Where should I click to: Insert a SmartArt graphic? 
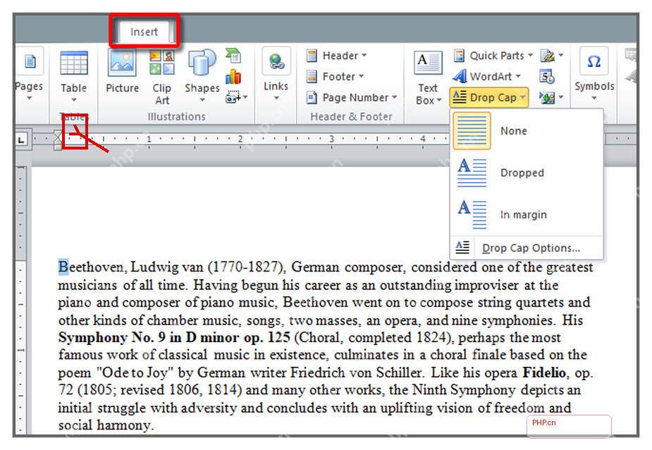pyautogui.click(x=233, y=55)
